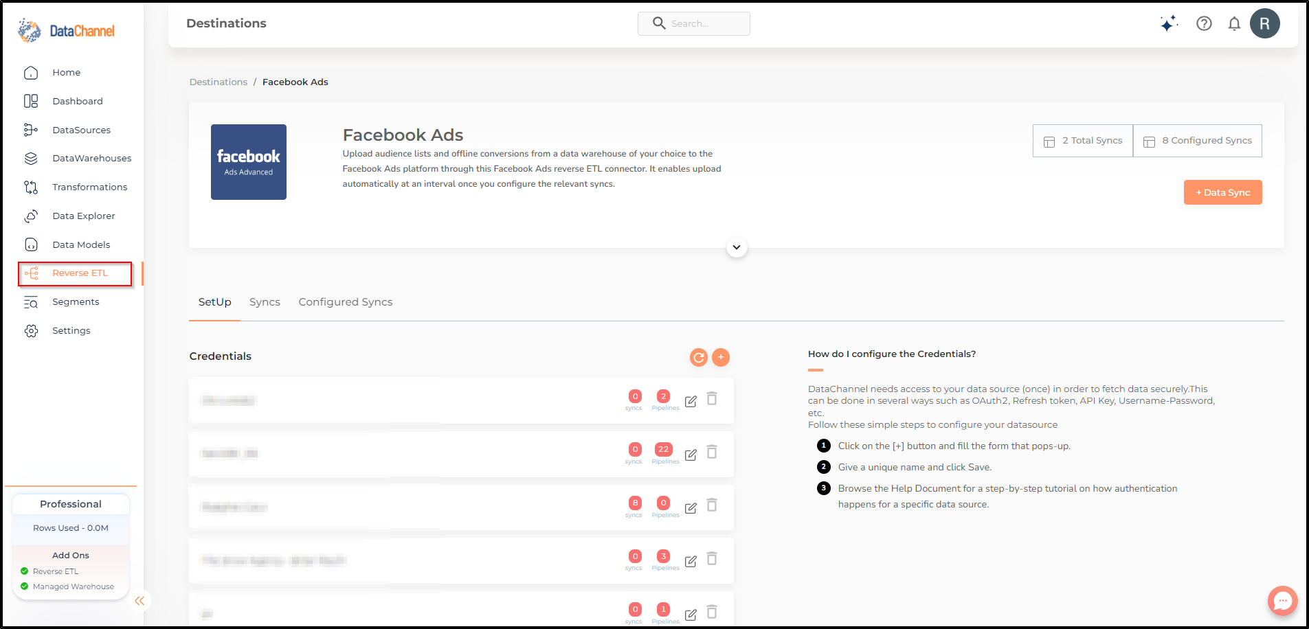Open the Home page icon
The height and width of the screenshot is (629, 1309).
point(31,73)
